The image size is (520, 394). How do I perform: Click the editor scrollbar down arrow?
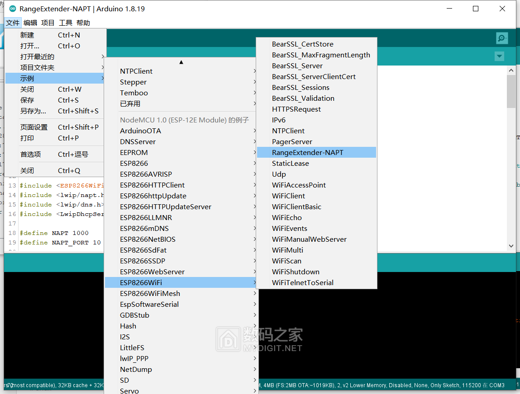click(x=511, y=246)
